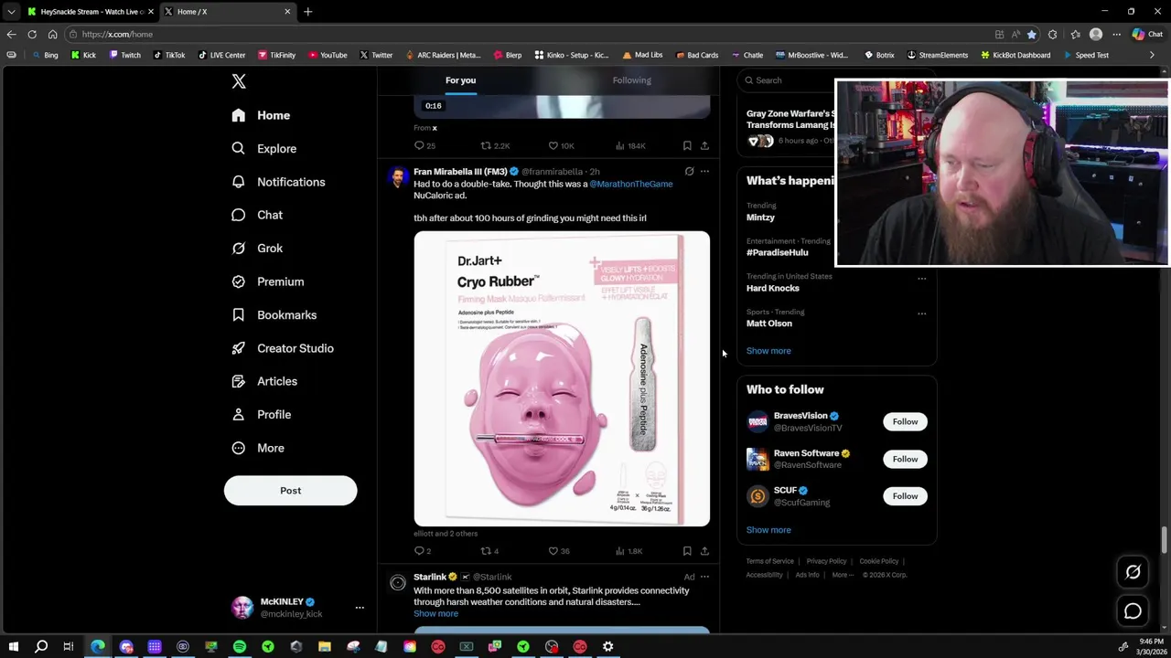The height and width of the screenshot is (658, 1171).
Task: Open a new browser tab
Action: tap(308, 12)
